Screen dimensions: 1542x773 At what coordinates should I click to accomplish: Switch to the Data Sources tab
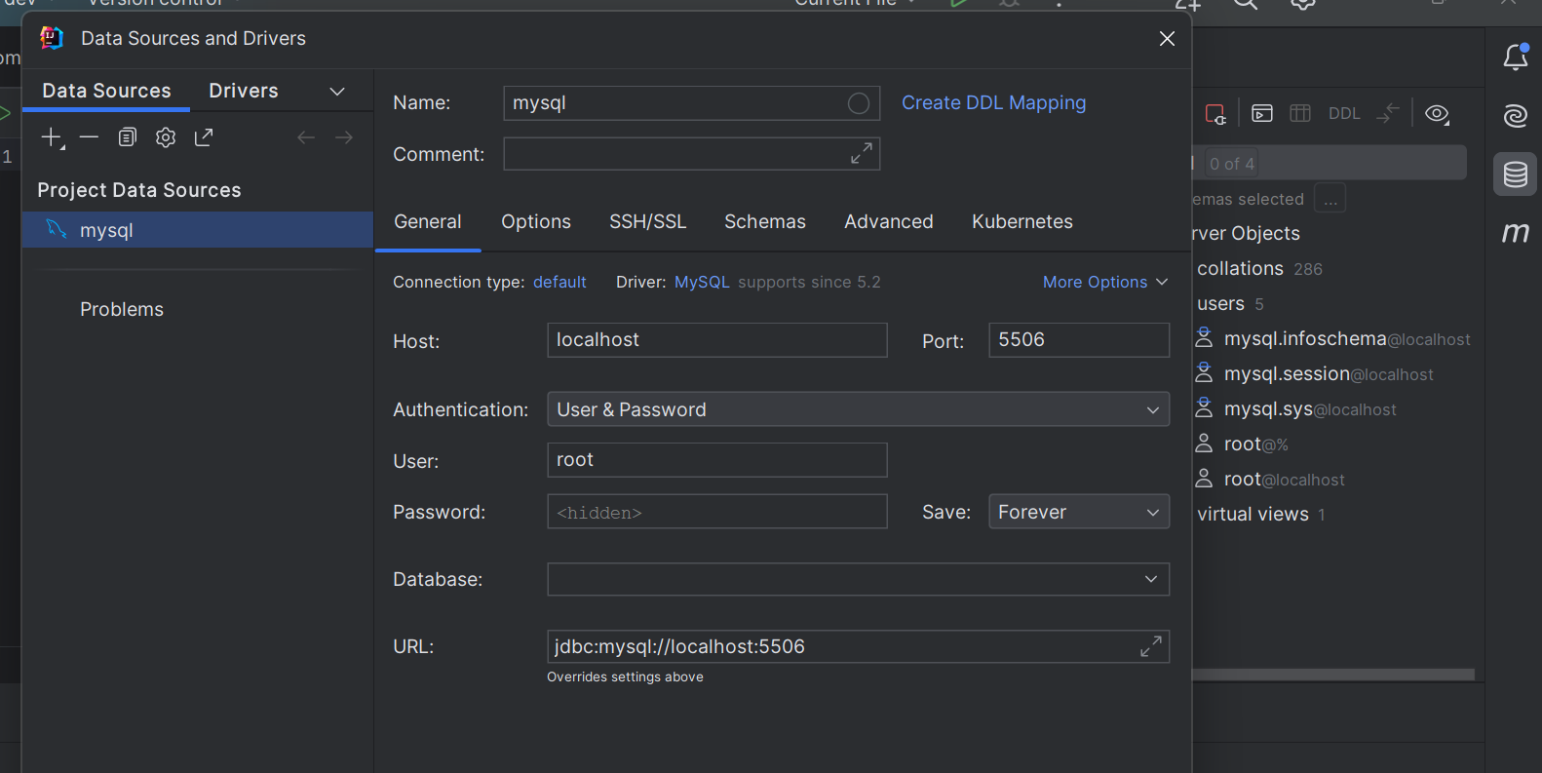[x=106, y=91]
